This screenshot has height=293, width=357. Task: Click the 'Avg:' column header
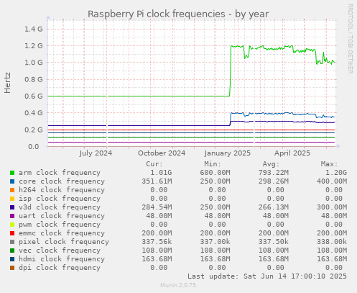click(271, 164)
